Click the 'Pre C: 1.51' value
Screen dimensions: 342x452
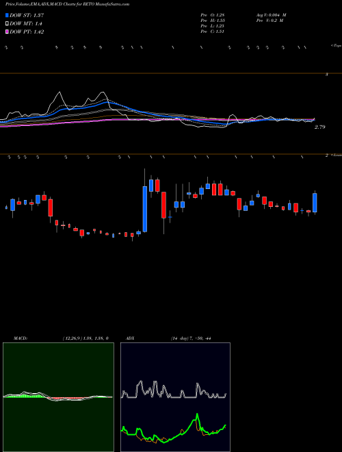(x=213, y=32)
